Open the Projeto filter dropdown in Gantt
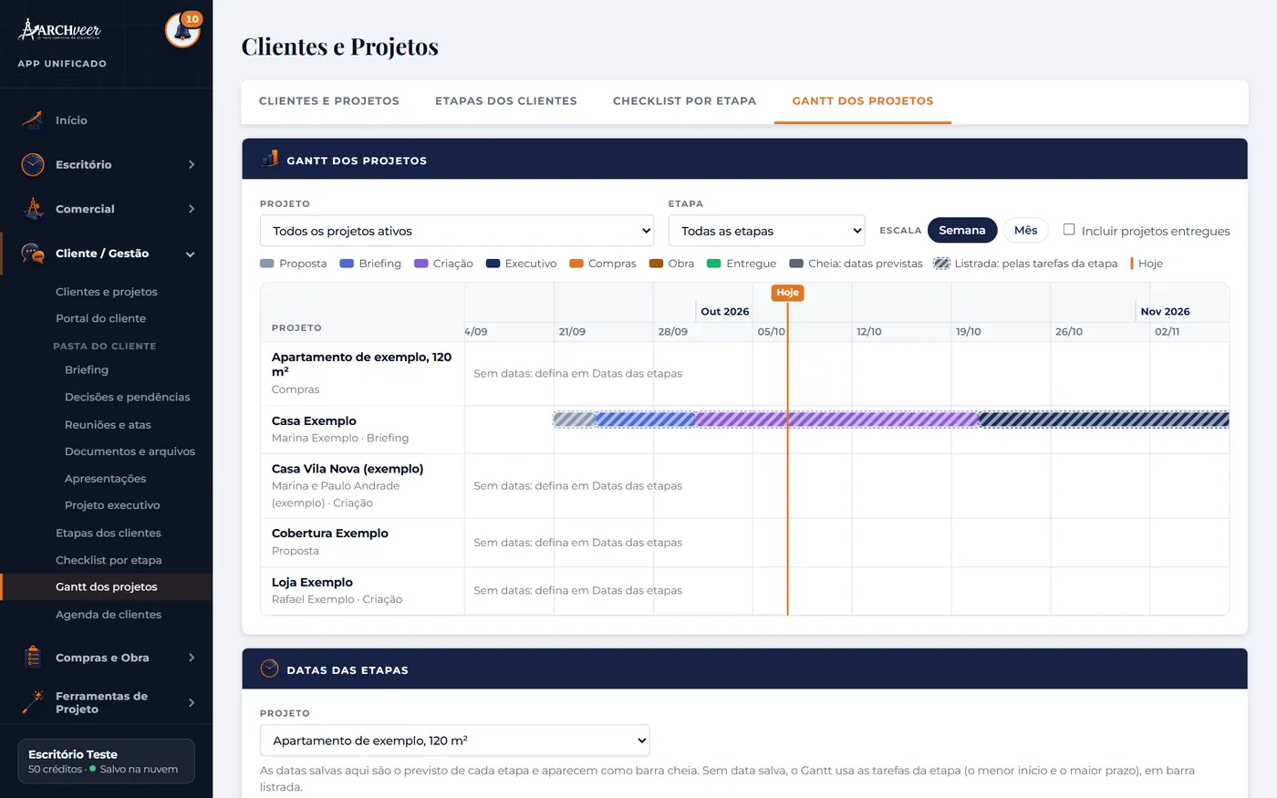 (457, 231)
